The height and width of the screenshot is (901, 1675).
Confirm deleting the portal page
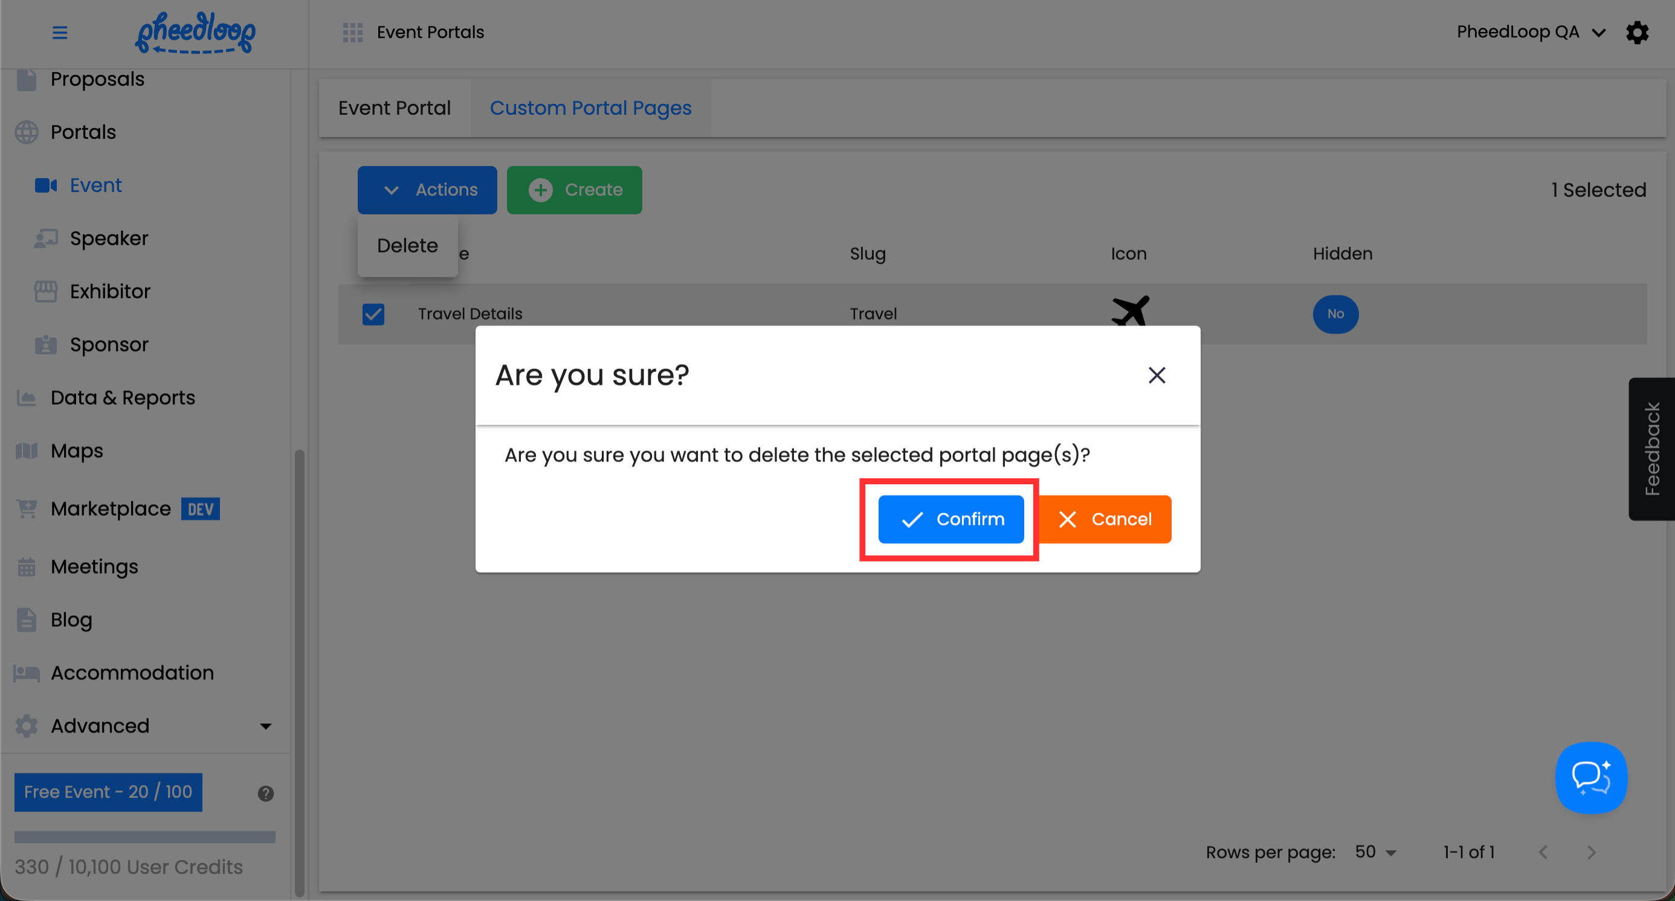(950, 519)
